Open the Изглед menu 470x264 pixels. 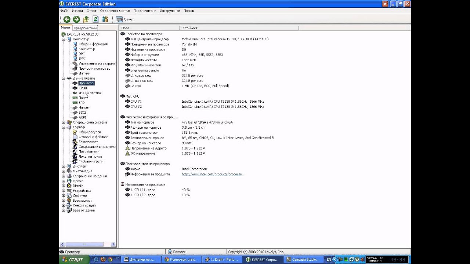[x=77, y=11]
